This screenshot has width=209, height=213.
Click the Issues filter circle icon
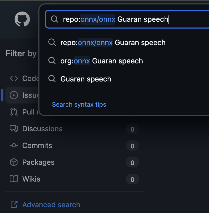[14, 95]
